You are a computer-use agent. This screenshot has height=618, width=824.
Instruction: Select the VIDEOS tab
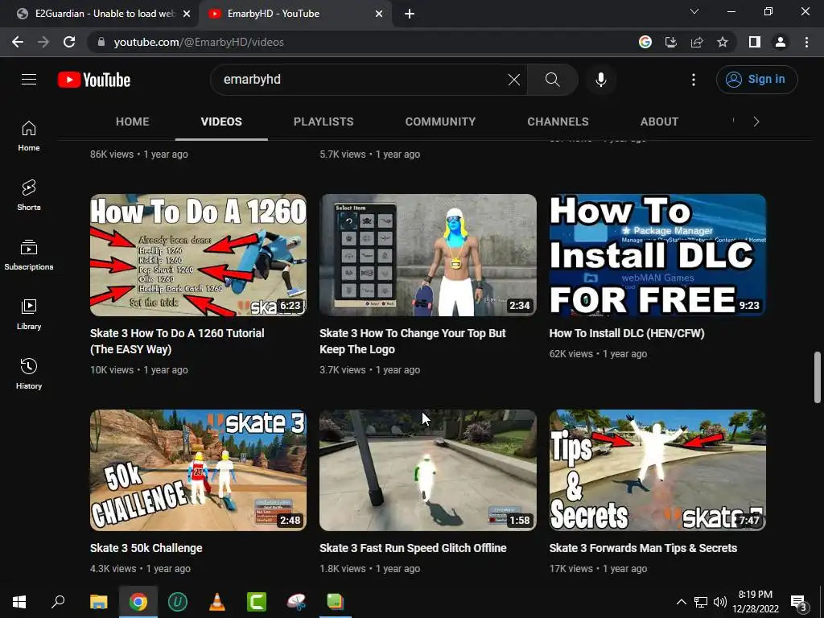[221, 122]
